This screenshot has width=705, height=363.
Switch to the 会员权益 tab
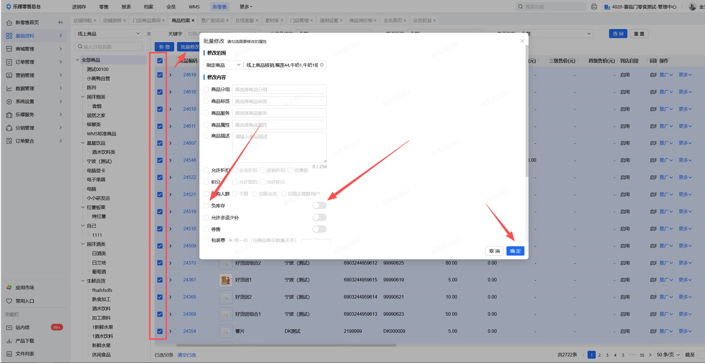[x=422, y=20]
